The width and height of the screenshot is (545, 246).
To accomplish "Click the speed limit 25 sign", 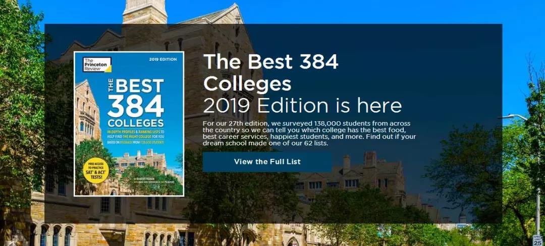I will pos(537,240).
